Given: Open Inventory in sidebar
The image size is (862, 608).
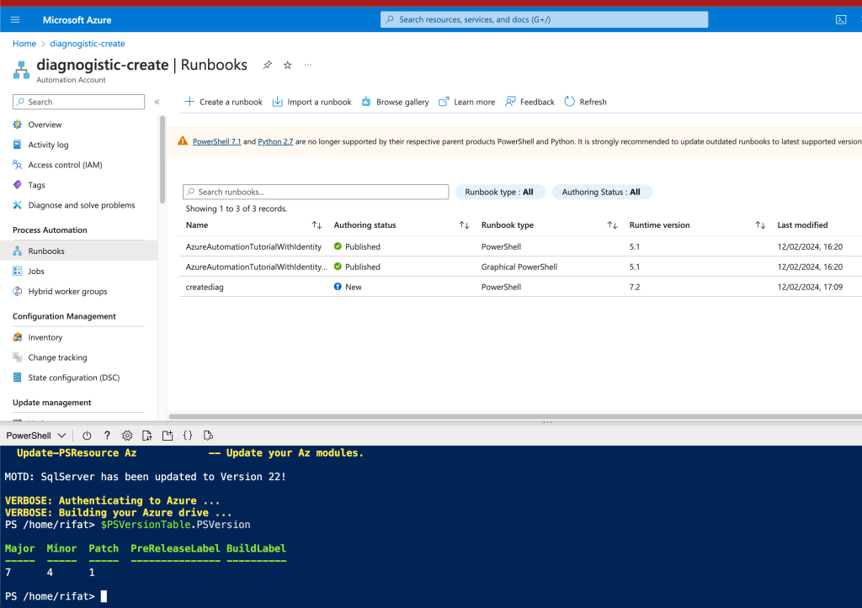Looking at the screenshot, I should tap(45, 337).
